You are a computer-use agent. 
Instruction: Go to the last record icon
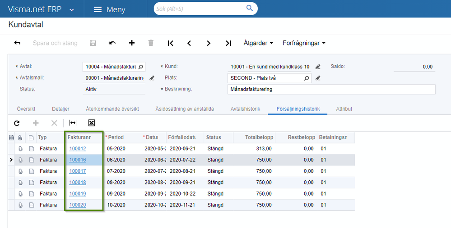tap(228, 43)
